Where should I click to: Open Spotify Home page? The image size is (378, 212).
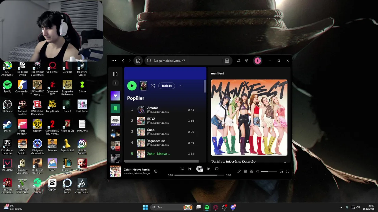click(x=138, y=61)
